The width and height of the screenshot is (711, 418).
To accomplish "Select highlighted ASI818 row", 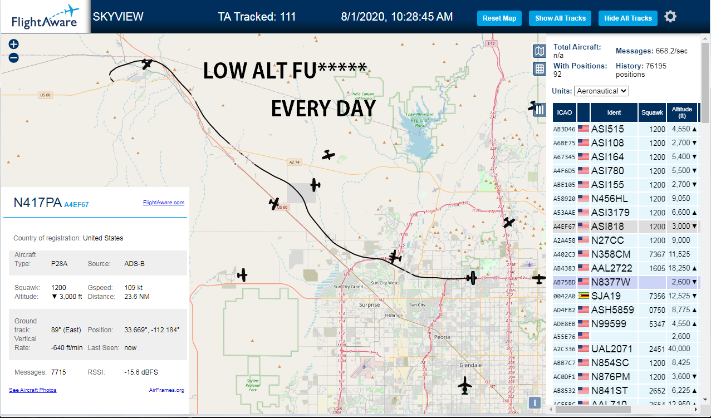I will (x=625, y=226).
